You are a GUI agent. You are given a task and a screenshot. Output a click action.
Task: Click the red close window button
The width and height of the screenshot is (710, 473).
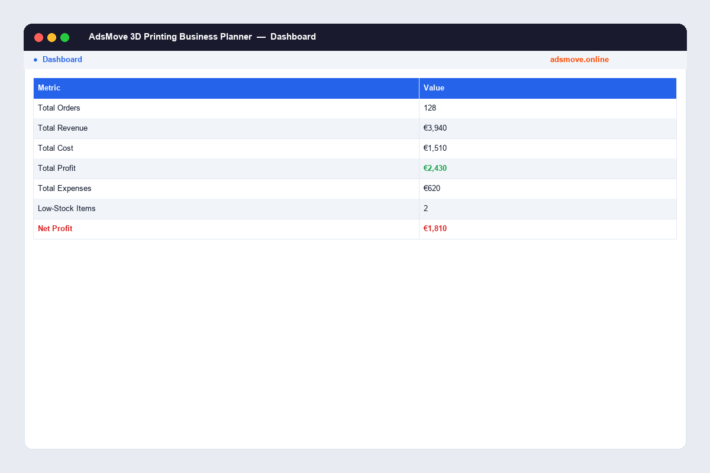pos(39,37)
